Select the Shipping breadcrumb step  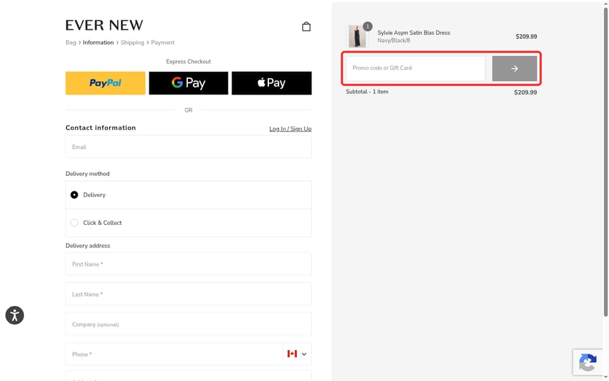click(x=132, y=43)
